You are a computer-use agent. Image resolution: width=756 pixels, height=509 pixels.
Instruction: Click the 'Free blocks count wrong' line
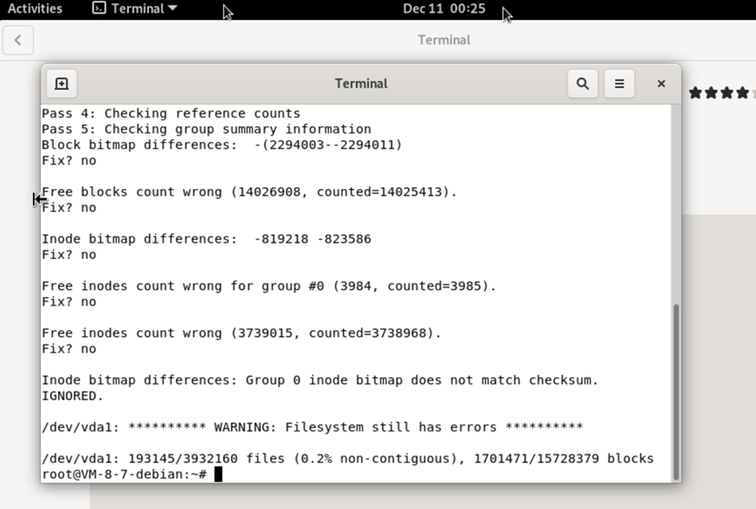pos(248,192)
